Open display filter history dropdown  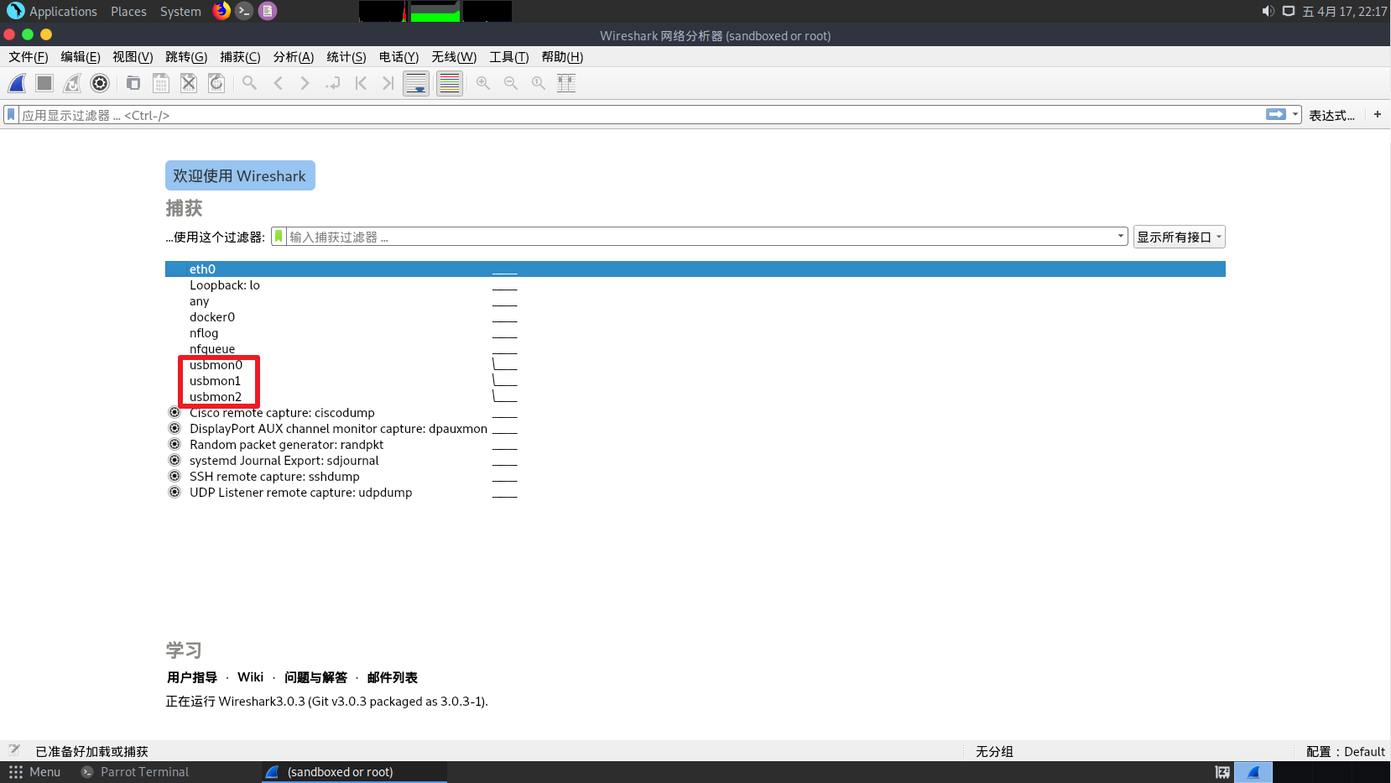1296,114
